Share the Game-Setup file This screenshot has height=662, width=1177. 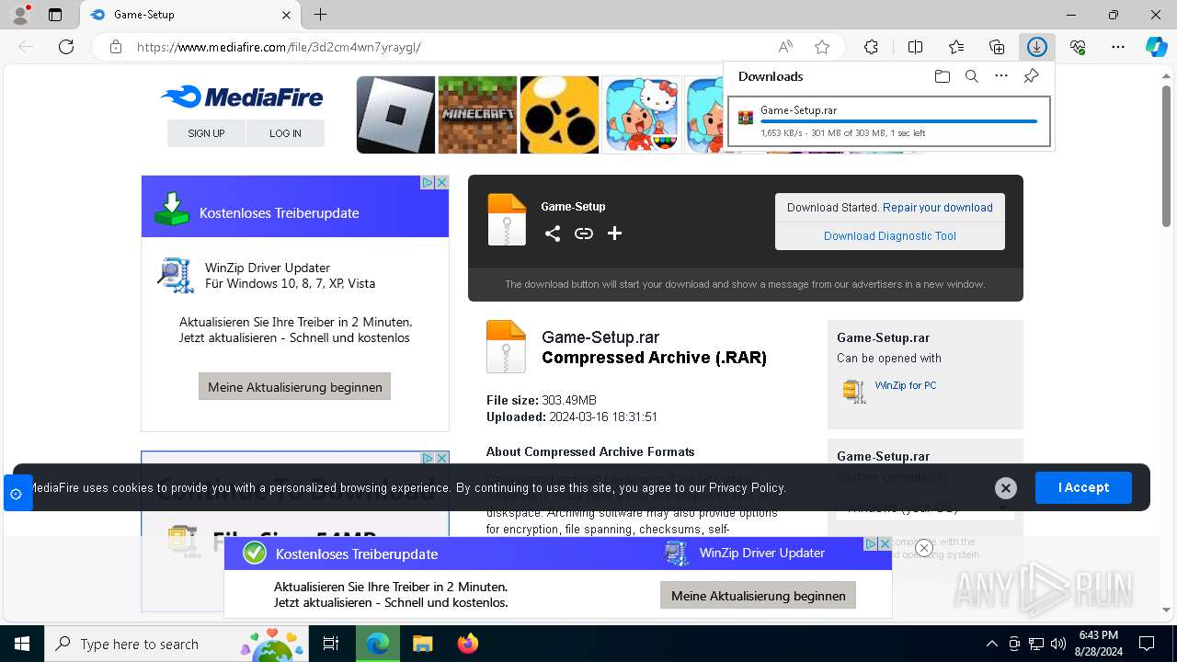[x=552, y=234]
